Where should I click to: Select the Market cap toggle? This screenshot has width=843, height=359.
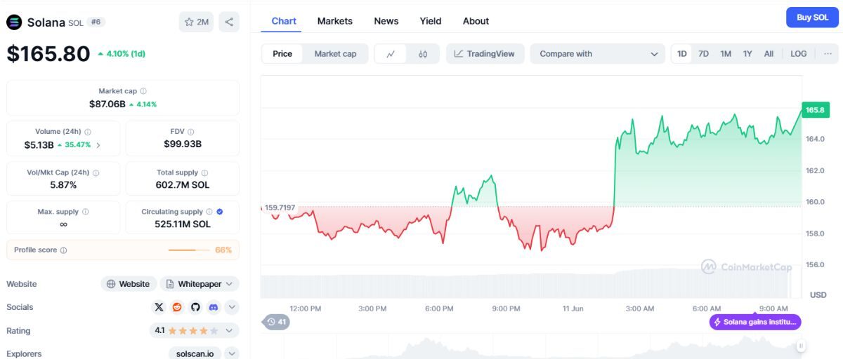[x=335, y=54]
